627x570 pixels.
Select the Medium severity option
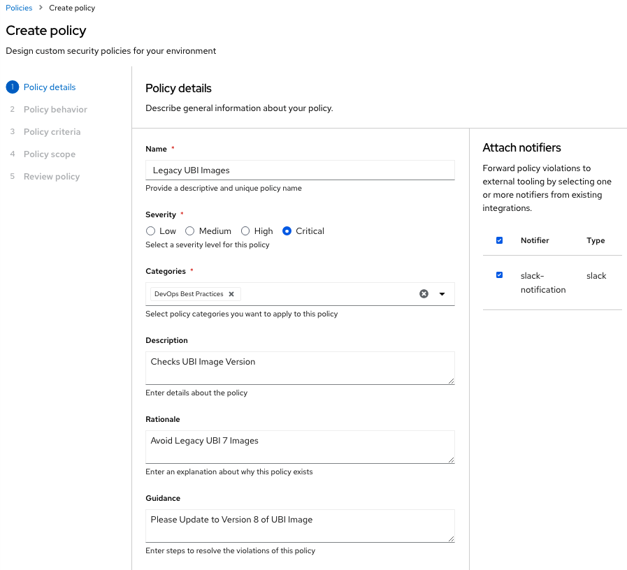click(x=189, y=231)
